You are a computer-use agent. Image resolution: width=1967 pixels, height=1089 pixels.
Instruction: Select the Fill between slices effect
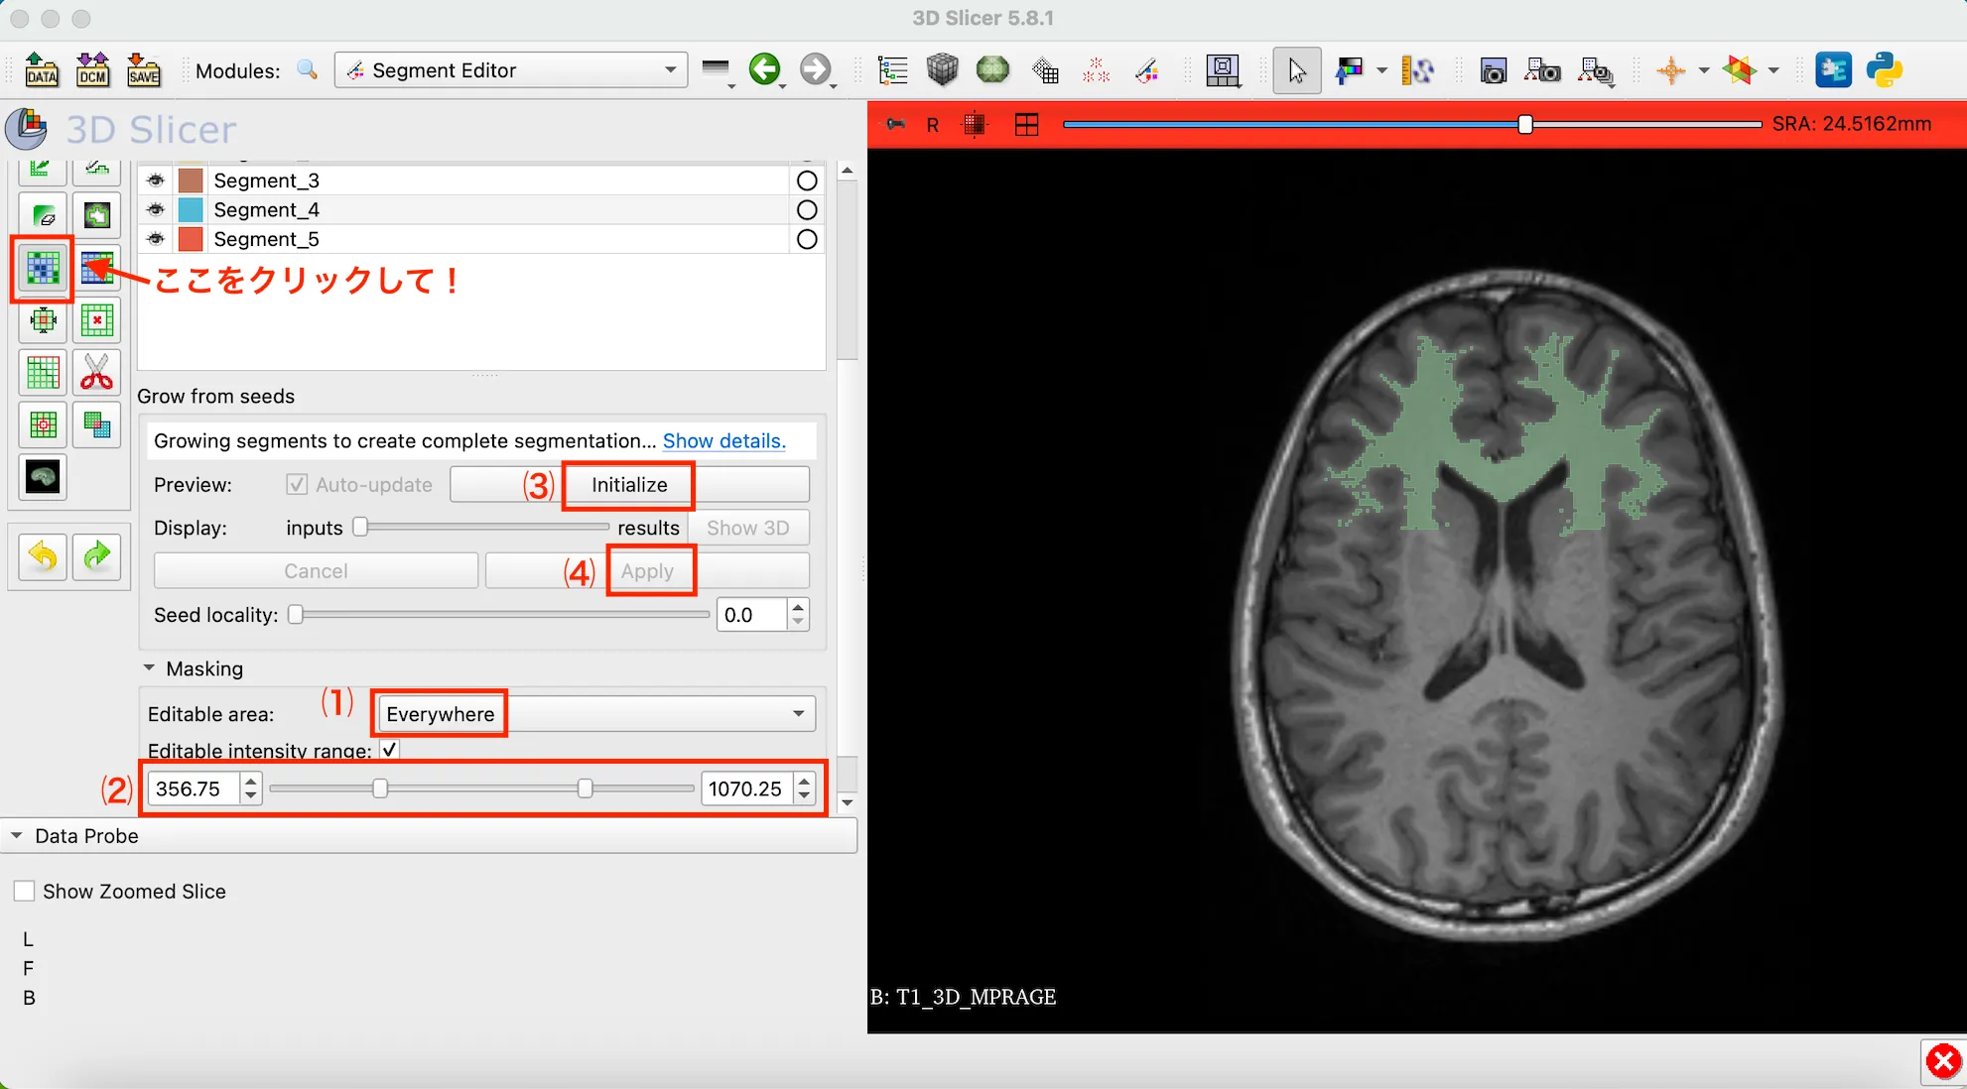click(96, 268)
